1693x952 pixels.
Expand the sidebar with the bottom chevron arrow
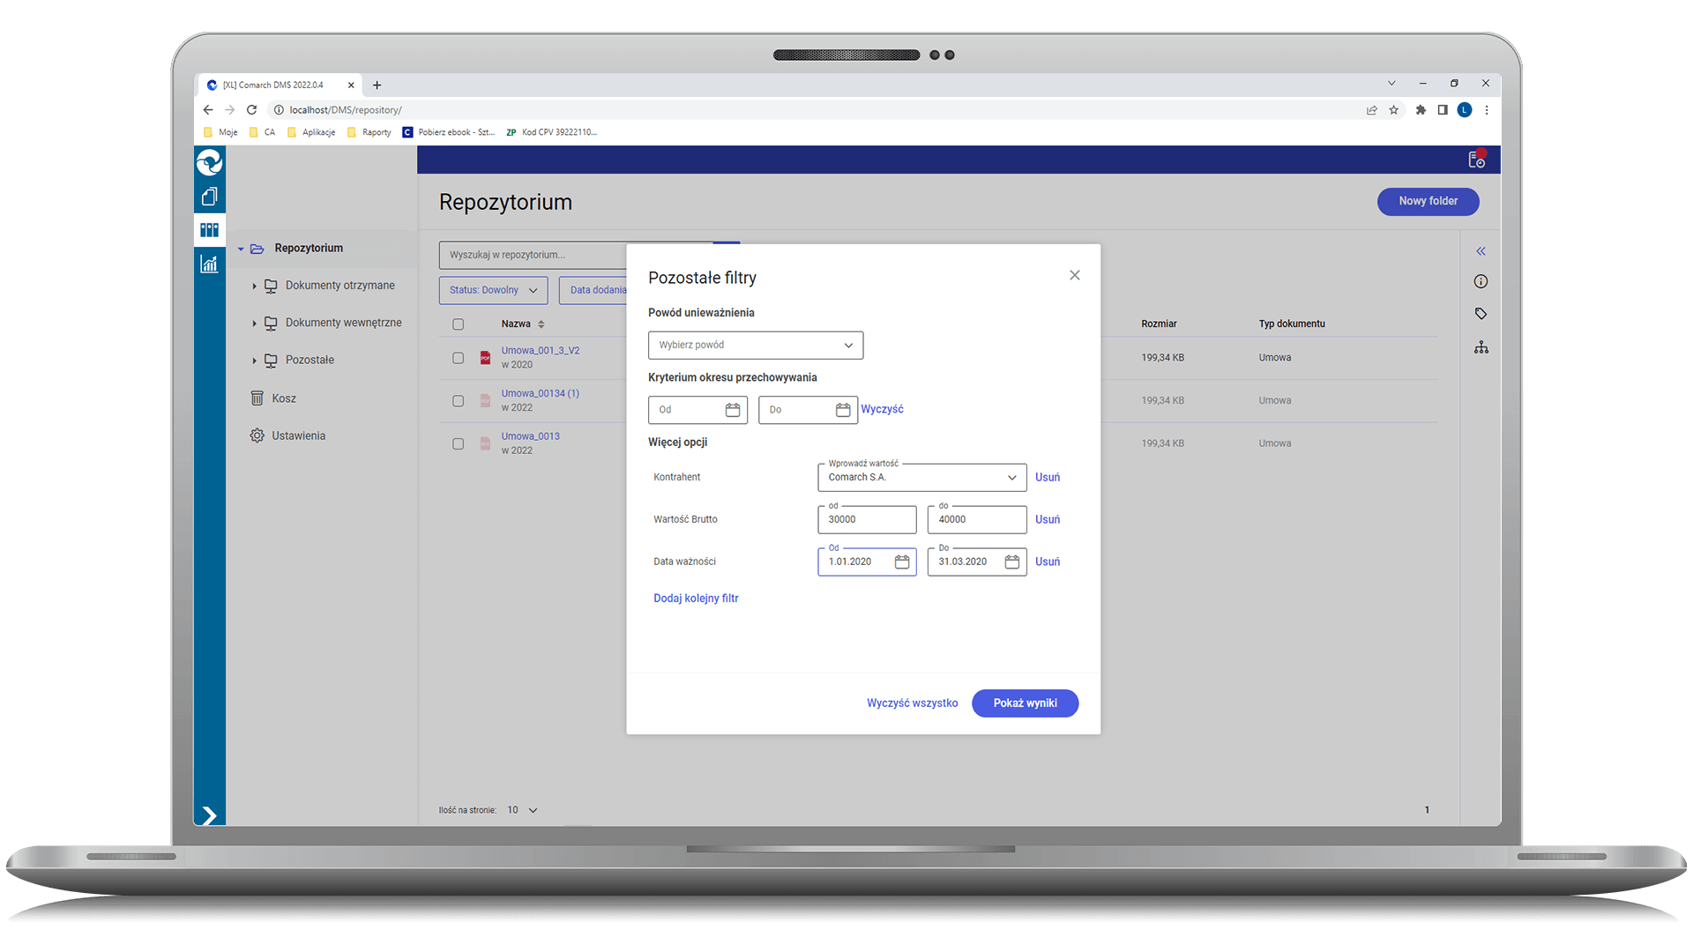coord(209,815)
